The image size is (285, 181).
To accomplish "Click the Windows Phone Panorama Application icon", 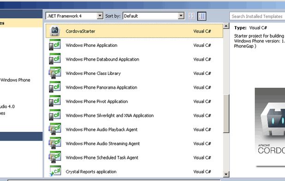I will pyautogui.click(x=55, y=87).
